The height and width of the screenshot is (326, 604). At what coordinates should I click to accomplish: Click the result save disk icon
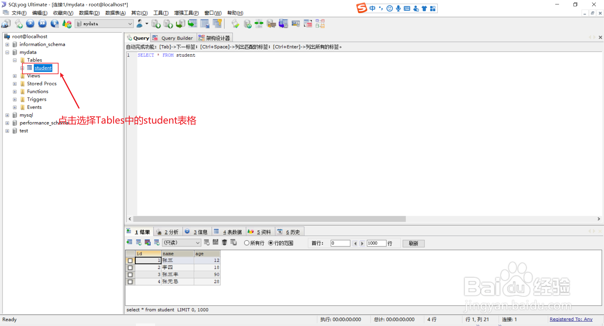click(x=215, y=242)
